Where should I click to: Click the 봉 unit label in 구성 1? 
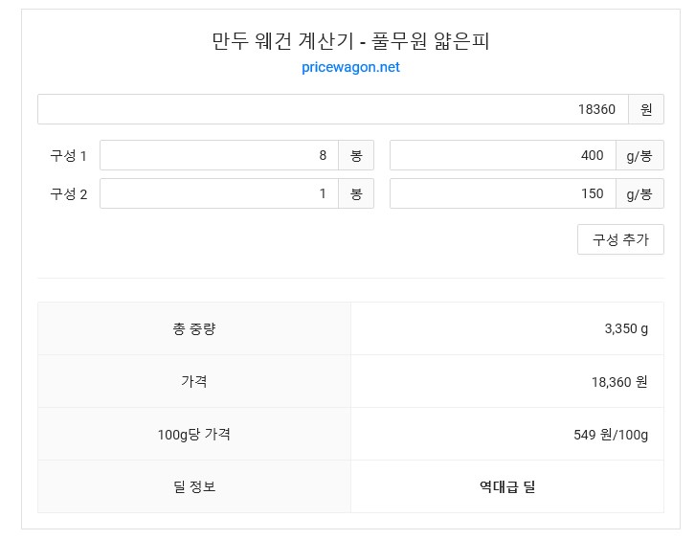[x=356, y=155]
